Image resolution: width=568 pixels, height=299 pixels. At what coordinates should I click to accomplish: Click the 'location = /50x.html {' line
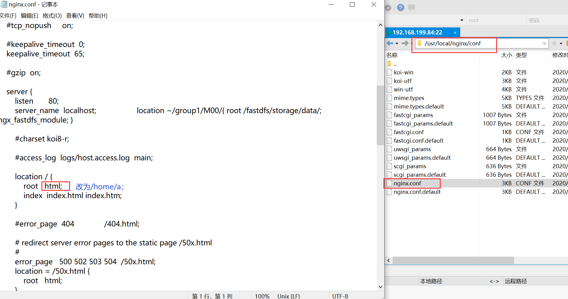(52, 271)
